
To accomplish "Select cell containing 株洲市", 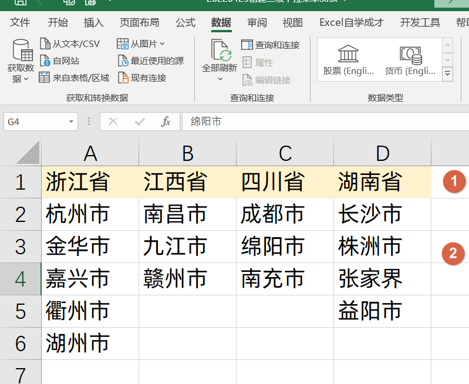I will pyautogui.click(x=383, y=247).
